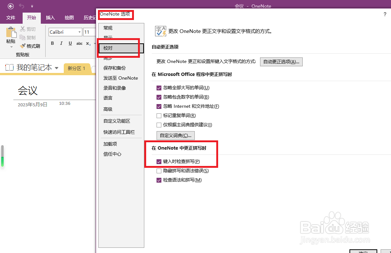Select 高级 category

[121, 109]
